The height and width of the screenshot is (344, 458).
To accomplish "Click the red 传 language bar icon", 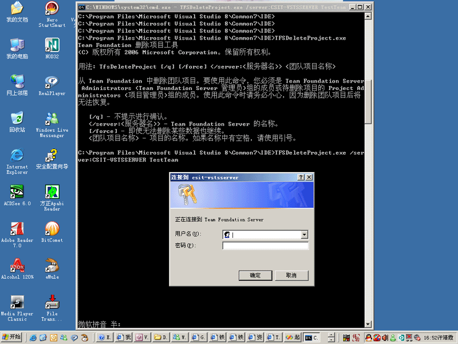I will click(x=356, y=338).
